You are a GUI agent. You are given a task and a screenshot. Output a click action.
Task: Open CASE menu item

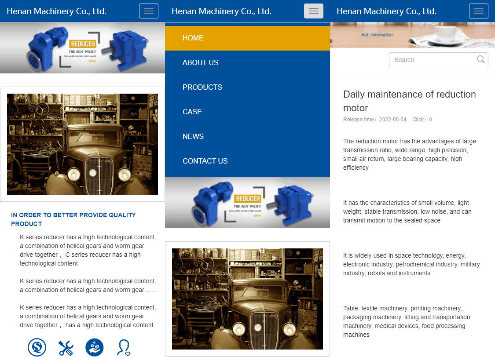point(247,112)
